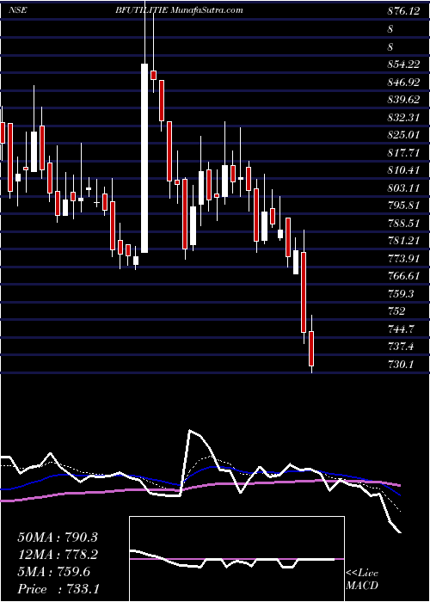Screen dimensions: 430x602
Task: Click the 854.22 price axis label
Action: point(403,64)
